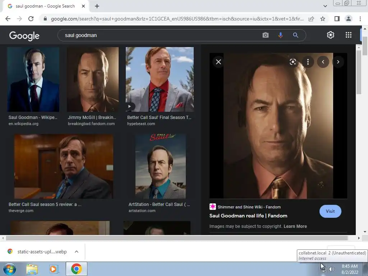
Task: Open a new tab with plus button
Action: pyautogui.click(x=97, y=6)
